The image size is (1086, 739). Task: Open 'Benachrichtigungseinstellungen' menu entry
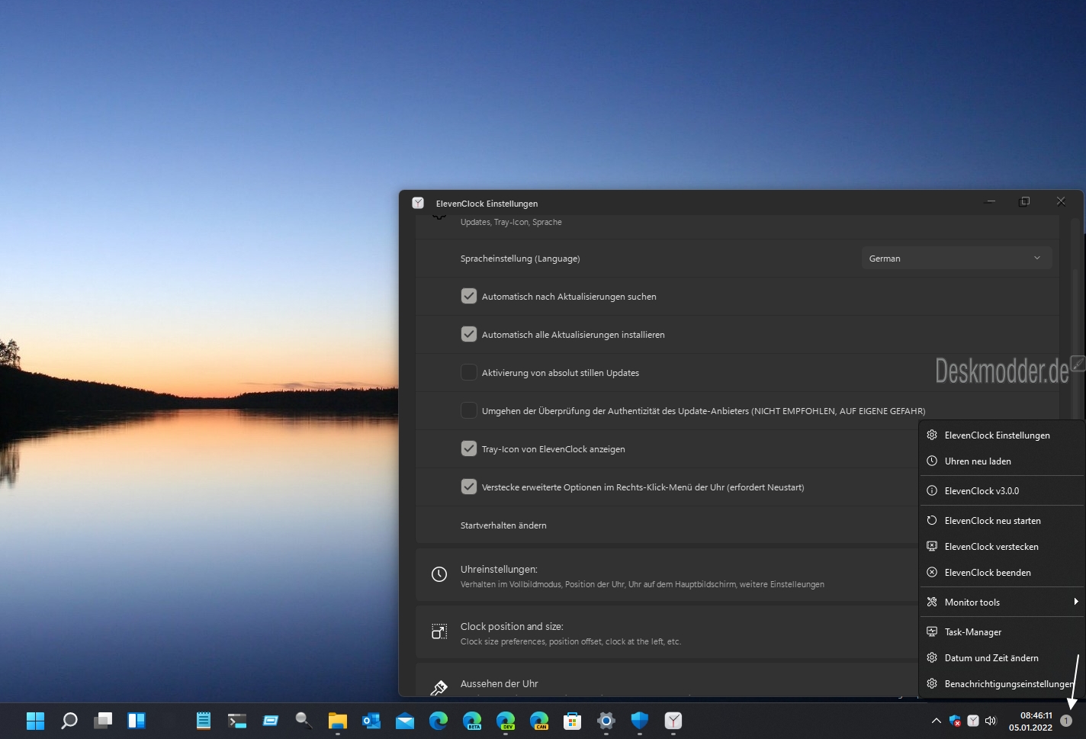coord(1001,684)
